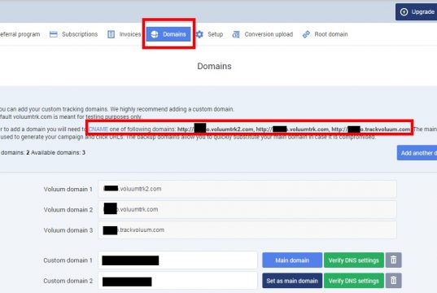
Task: Click the 'Voluum domain 1' label
Action: point(68,189)
